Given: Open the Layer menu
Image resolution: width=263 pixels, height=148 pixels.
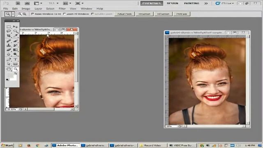Looking at the screenshot, I should (x=38, y=9).
